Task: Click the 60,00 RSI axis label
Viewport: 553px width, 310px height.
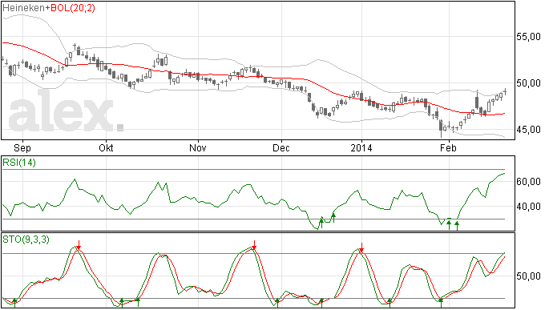Action: [528, 181]
